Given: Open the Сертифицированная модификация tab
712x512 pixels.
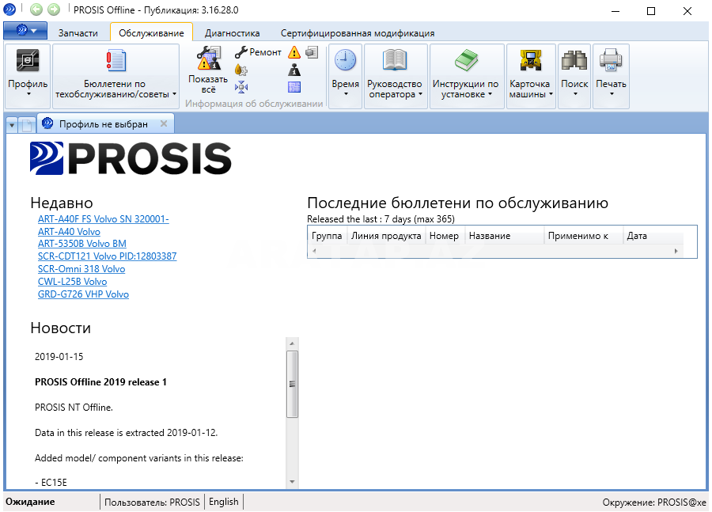Looking at the screenshot, I should [358, 33].
